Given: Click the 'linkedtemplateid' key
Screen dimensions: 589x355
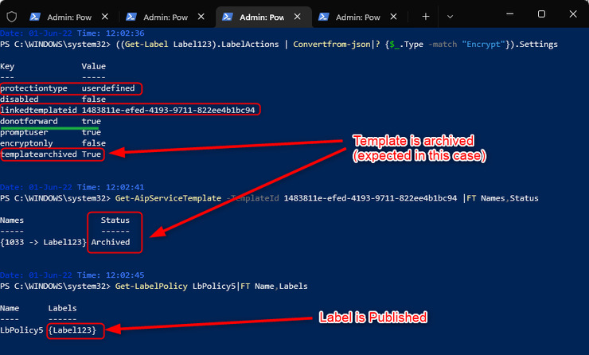Looking at the screenshot, I should pyautogui.click(x=39, y=110).
